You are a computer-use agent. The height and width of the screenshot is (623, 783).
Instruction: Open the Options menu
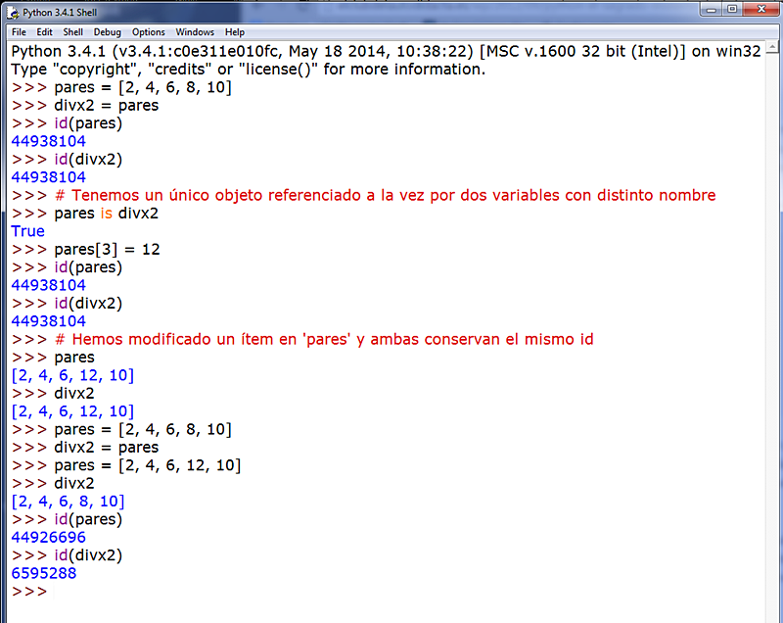pyautogui.click(x=148, y=31)
